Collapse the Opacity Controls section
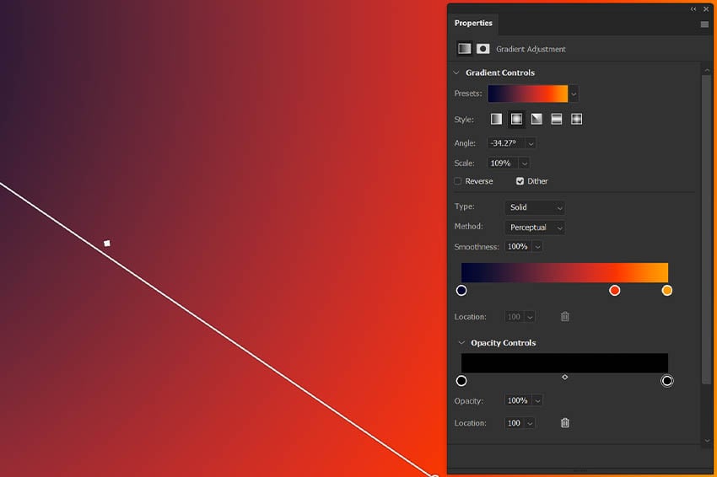The height and width of the screenshot is (477, 717). (461, 343)
